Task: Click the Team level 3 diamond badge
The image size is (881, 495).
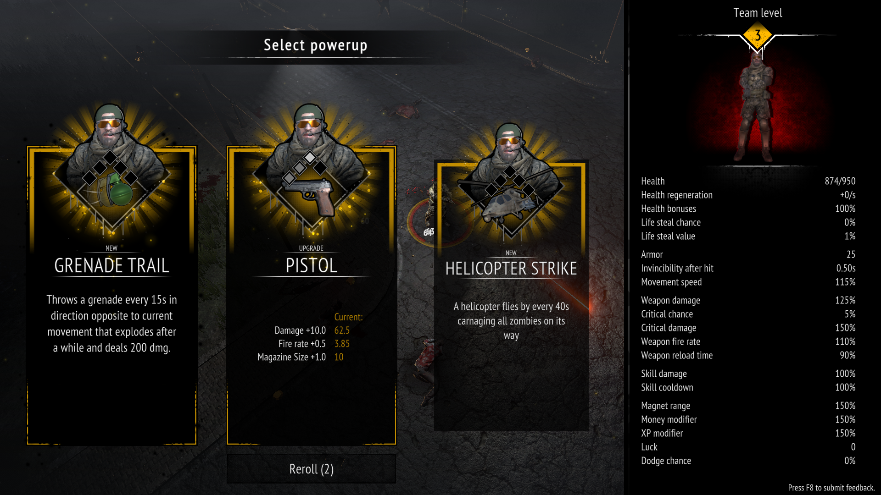Action: 758,35
